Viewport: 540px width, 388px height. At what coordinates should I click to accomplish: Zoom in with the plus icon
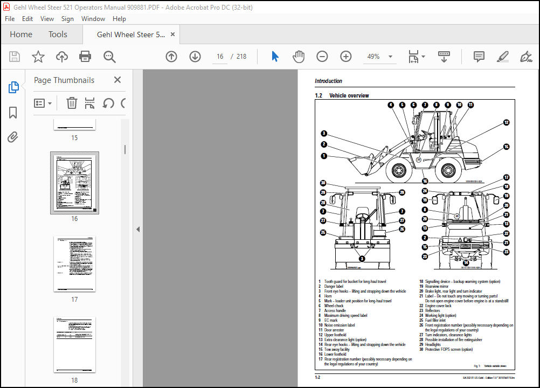tap(346, 57)
